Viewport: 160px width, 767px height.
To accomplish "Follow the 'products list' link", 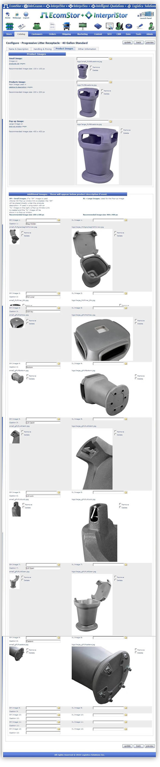I will click(14, 63).
